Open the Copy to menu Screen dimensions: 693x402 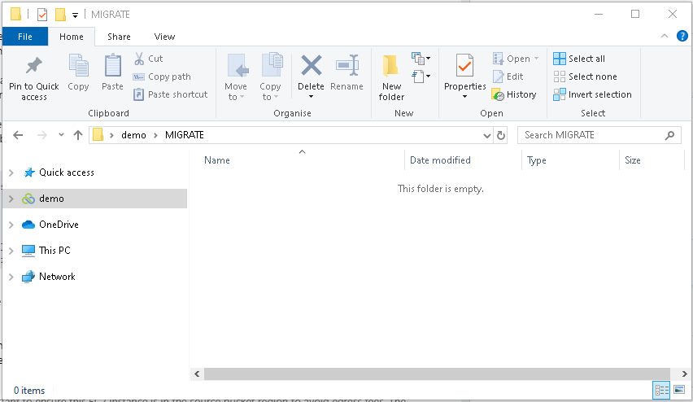(x=271, y=78)
